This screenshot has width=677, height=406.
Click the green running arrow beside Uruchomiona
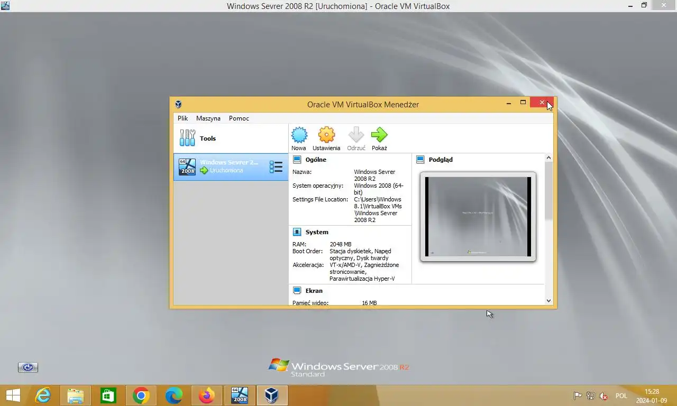204,170
